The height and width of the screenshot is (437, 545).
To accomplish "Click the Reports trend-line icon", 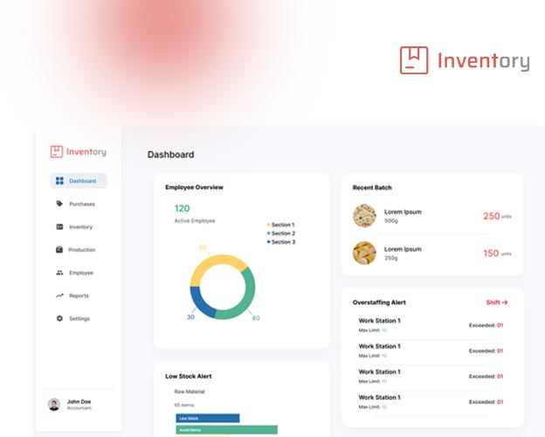I will (x=59, y=295).
